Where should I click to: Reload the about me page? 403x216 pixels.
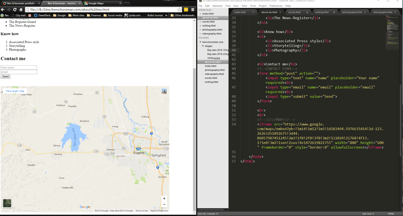pos(15,10)
